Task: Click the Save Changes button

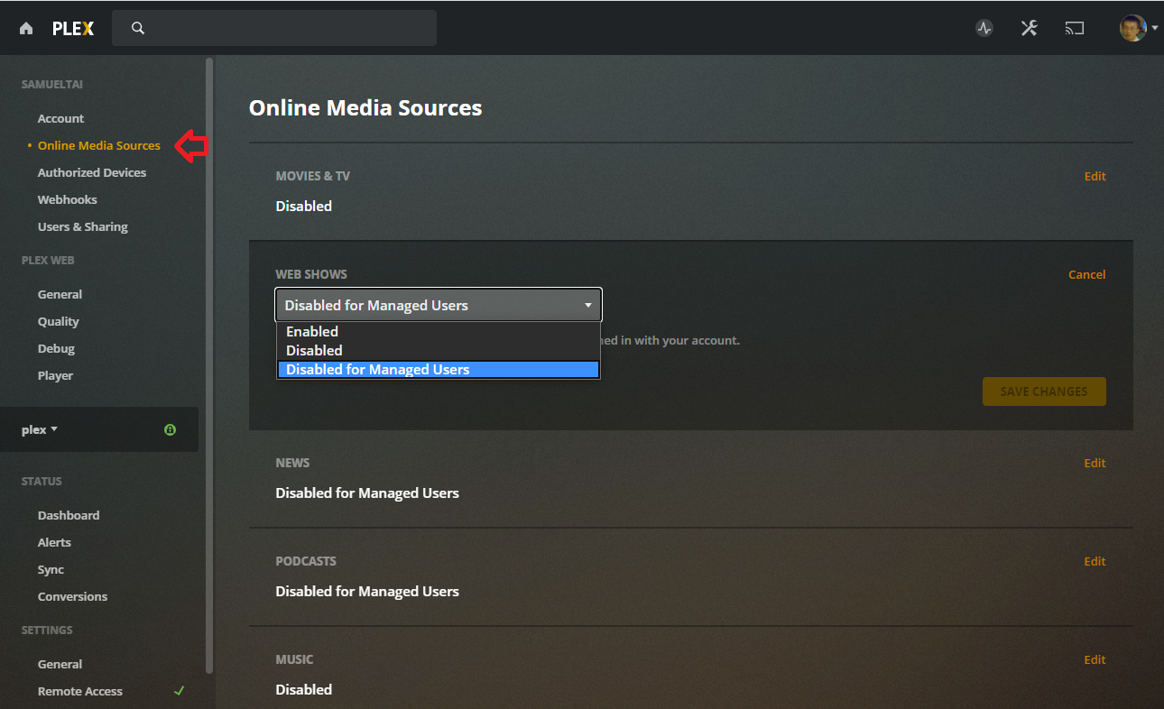Action: coord(1044,391)
